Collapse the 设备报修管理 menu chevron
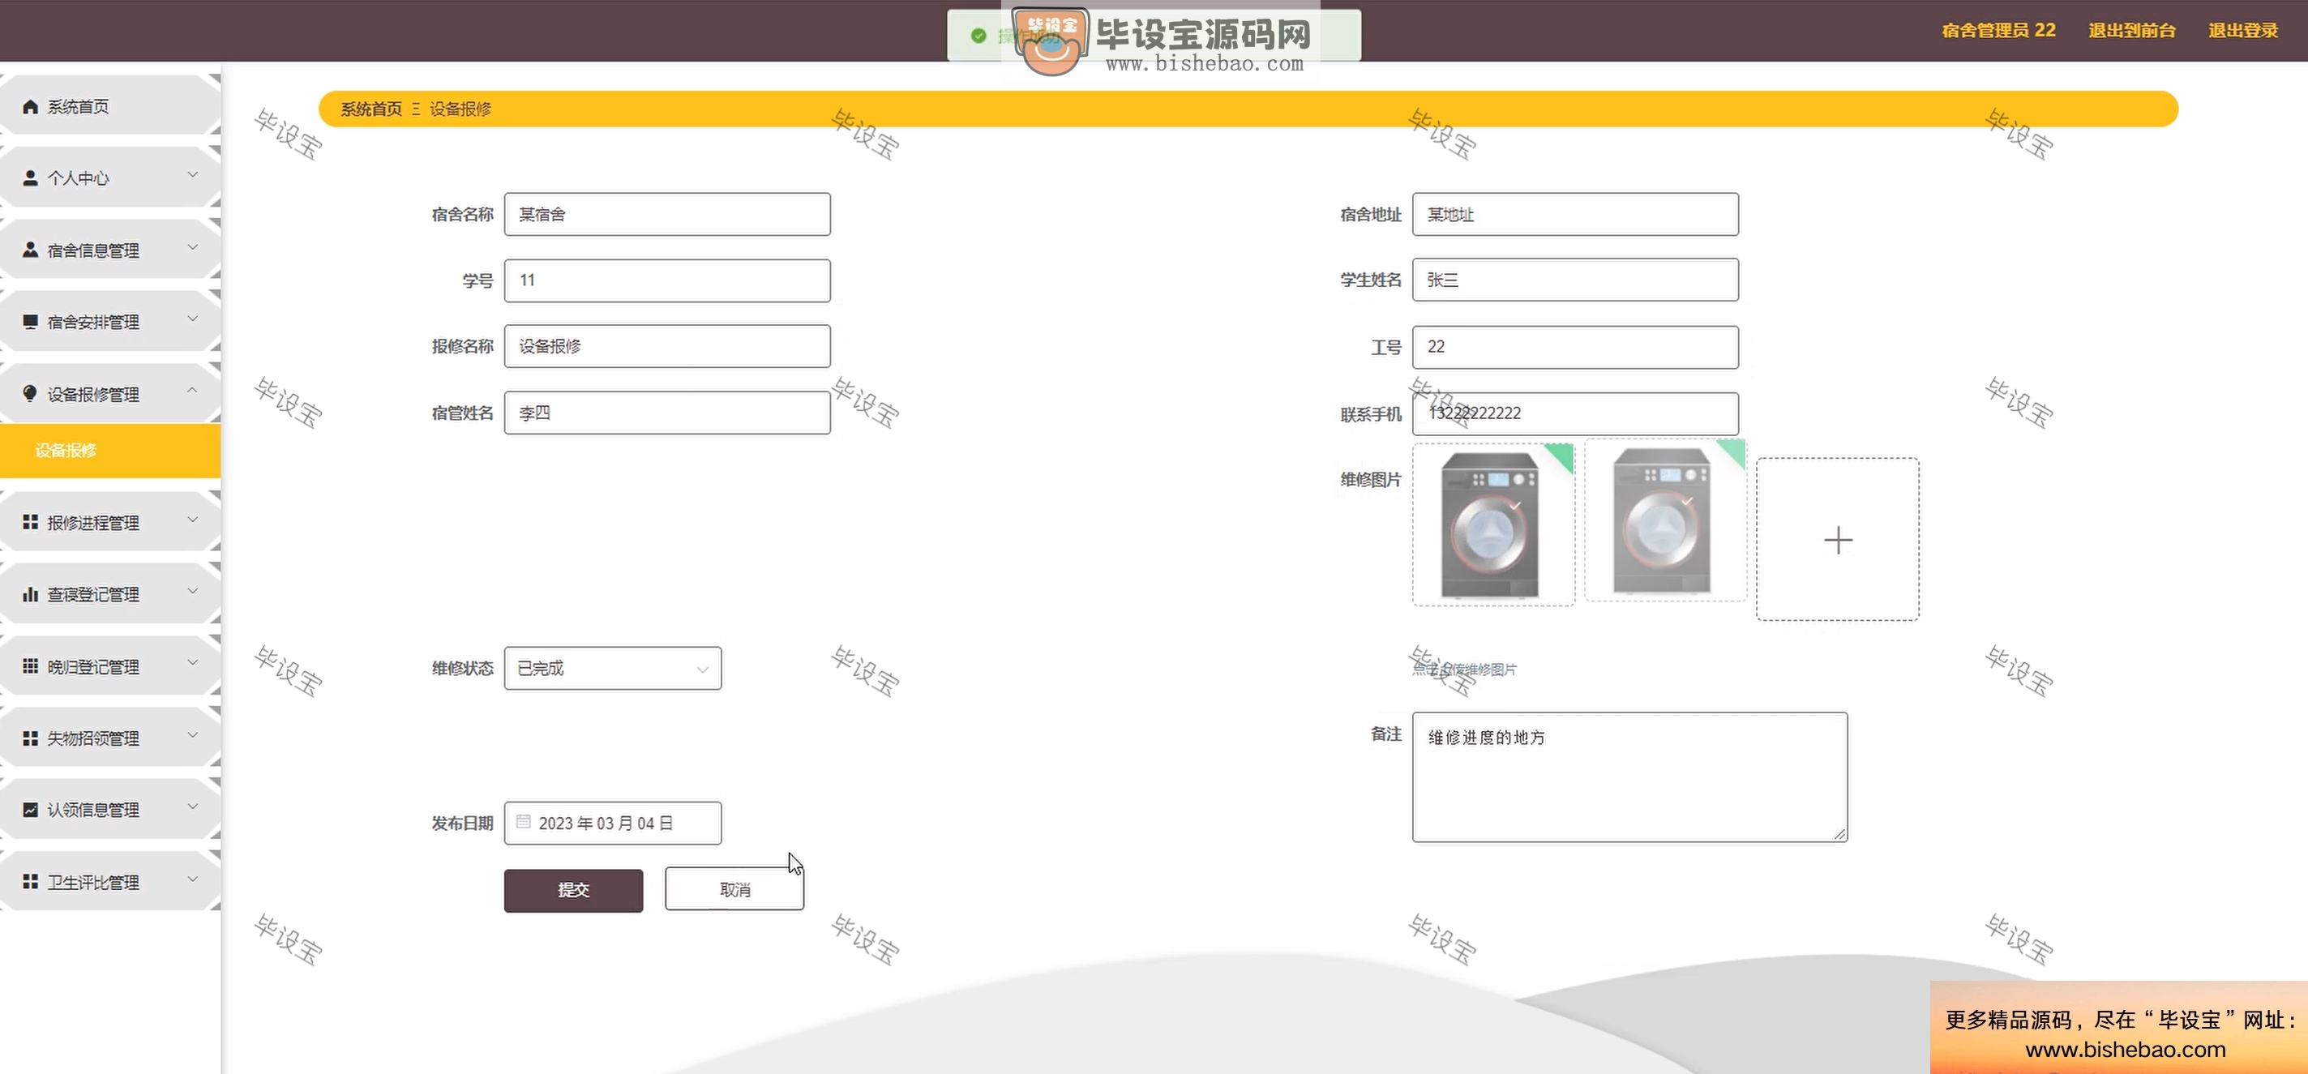The width and height of the screenshot is (2308, 1074). coord(193,391)
